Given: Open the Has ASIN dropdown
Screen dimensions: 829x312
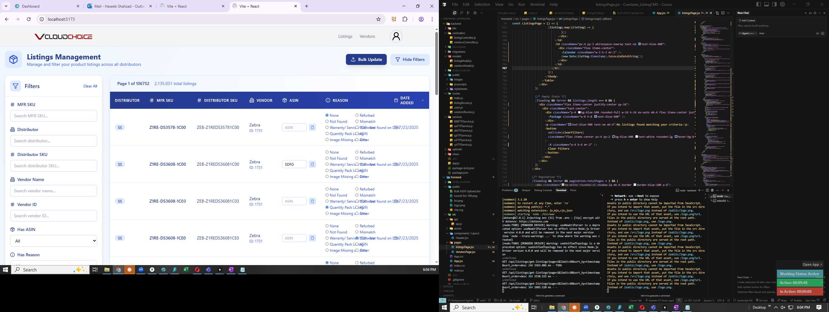Looking at the screenshot, I should coord(53,241).
